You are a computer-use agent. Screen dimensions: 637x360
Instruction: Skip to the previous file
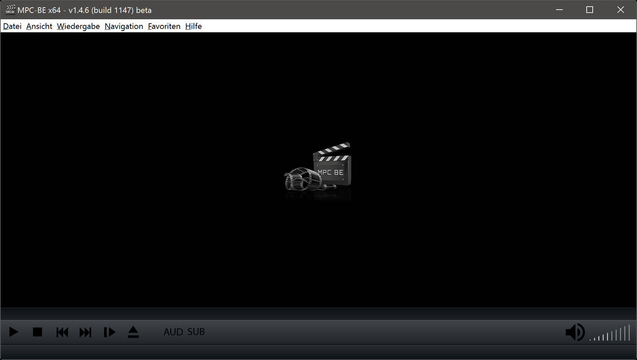(x=62, y=332)
